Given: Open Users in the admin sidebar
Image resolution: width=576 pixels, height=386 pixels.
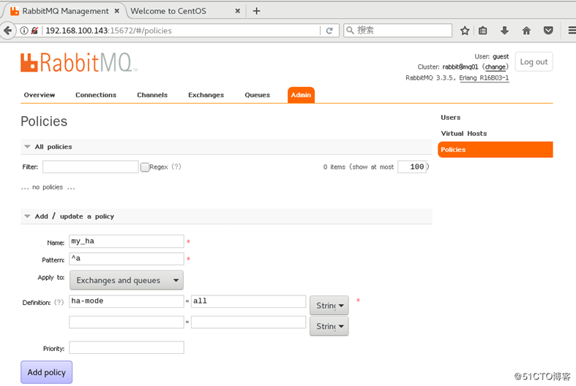Looking at the screenshot, I should click(x=451, y=118).
